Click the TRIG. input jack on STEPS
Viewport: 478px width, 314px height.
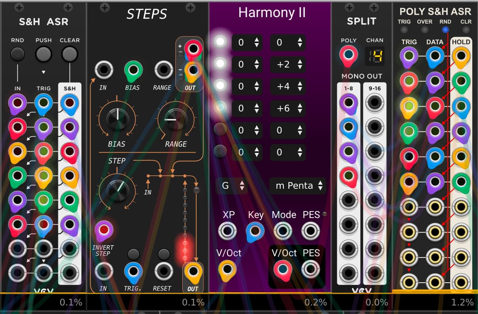click(x=133, y=271)
